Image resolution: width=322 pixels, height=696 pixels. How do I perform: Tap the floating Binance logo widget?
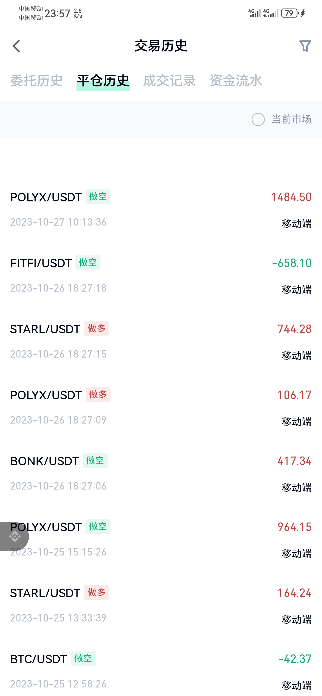pyautogui.click(x=14, y=536)
